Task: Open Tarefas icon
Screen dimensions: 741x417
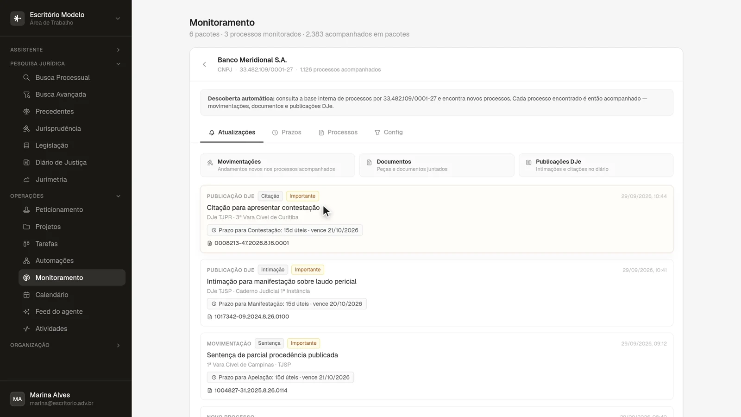Action: 26,244
